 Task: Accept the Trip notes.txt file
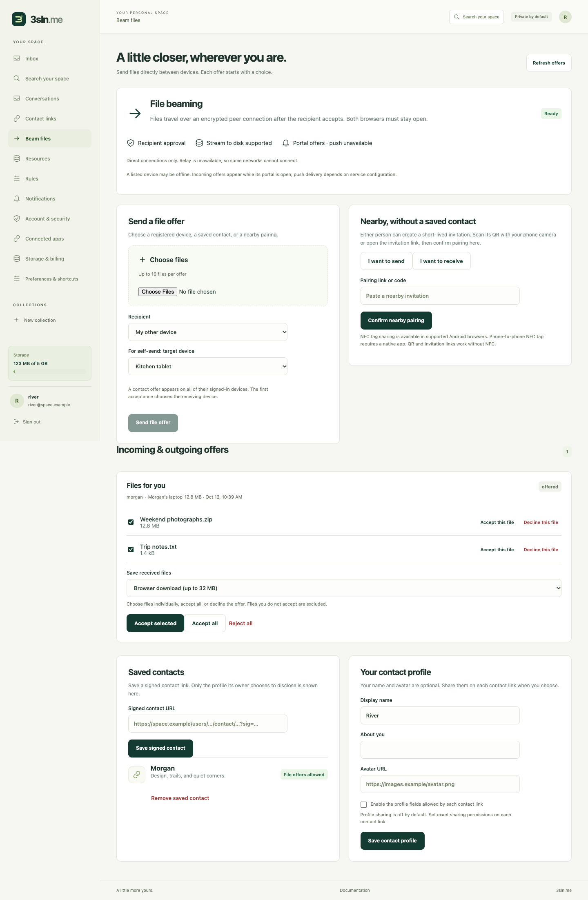click(497, 550)
